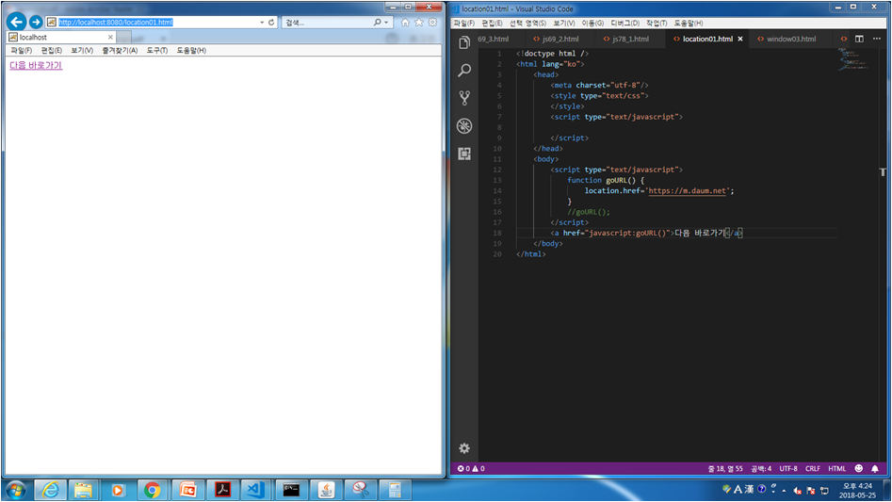The image size is (892, 502).
Task: Click the IE home icon
Action: coord(405,23)
